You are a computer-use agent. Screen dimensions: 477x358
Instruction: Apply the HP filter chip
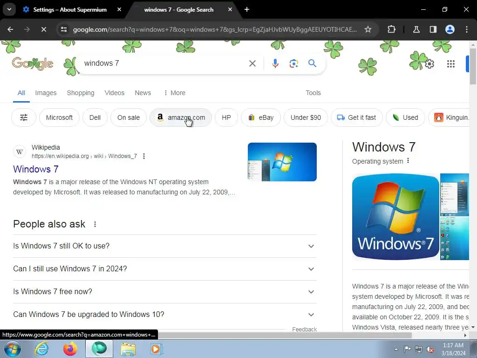226,117
